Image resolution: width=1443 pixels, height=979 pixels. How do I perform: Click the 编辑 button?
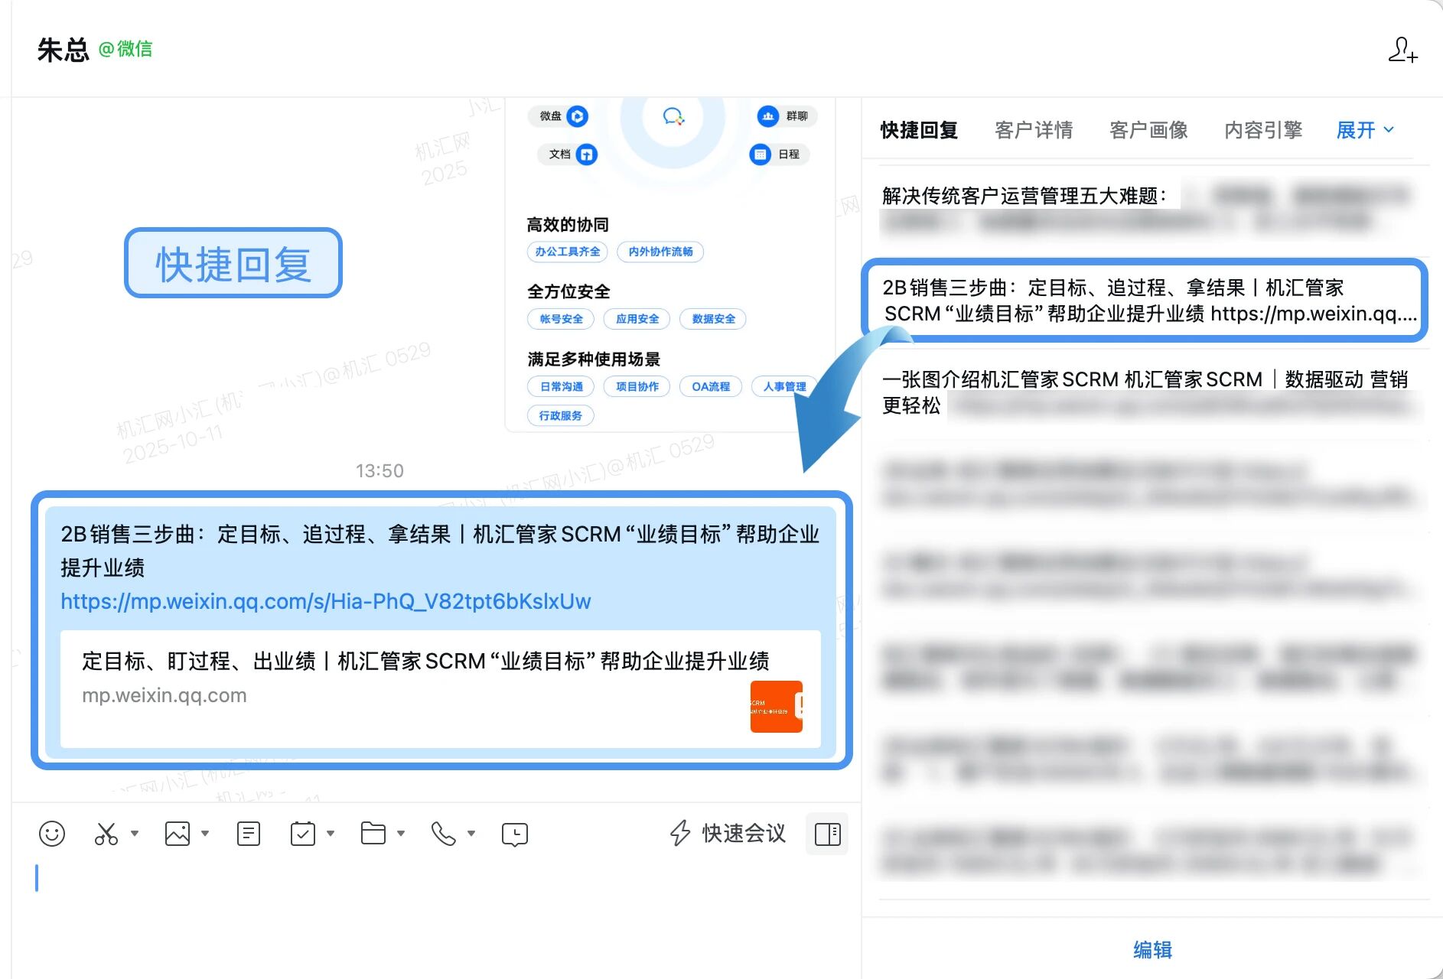pos(1152,949)
